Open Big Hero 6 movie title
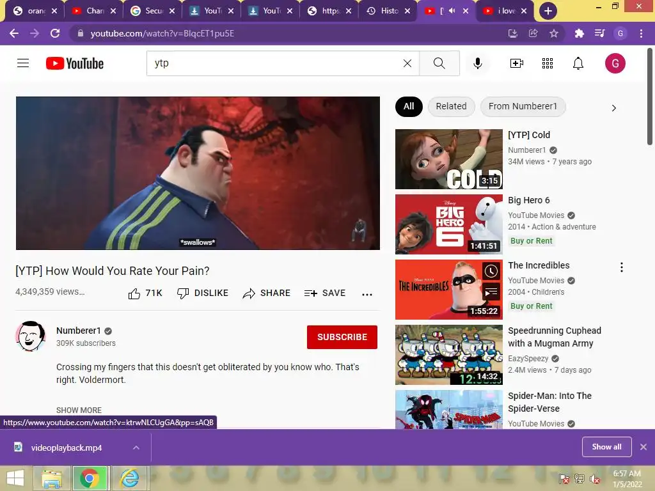This screenshot has height=491, width=655. (529, 200)
